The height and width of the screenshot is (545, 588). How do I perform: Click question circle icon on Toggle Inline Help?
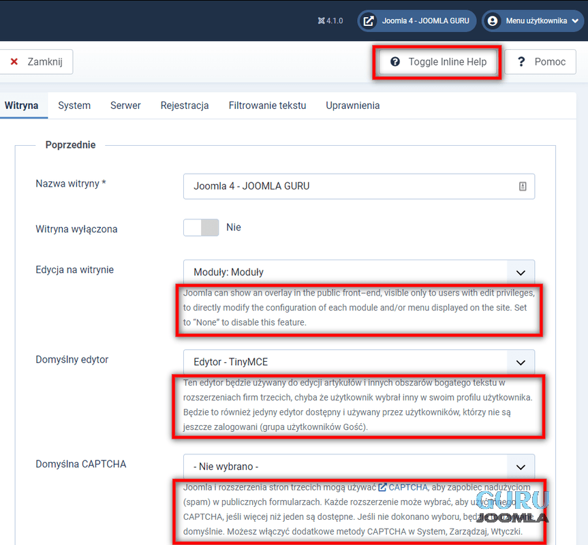click(x=395, y=61)
